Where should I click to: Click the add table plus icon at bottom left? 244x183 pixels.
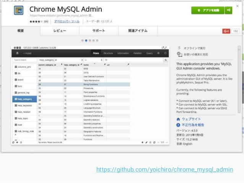17,143
